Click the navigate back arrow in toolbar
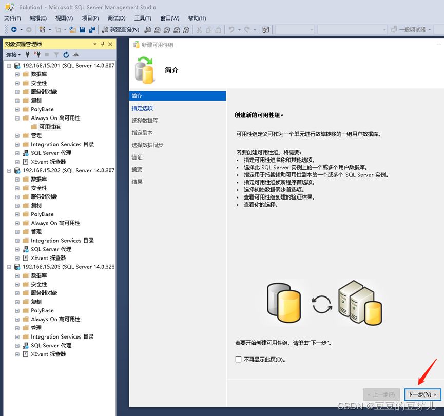This screenshot has height=416, width=444. click(x=14, y=29)
